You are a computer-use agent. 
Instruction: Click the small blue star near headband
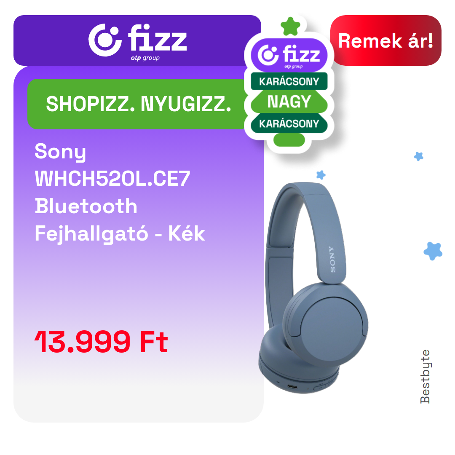coord(321,175)
